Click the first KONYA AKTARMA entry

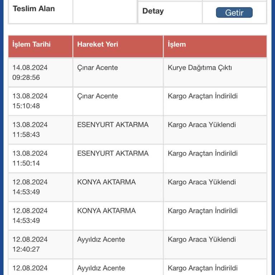click(106, 182)
